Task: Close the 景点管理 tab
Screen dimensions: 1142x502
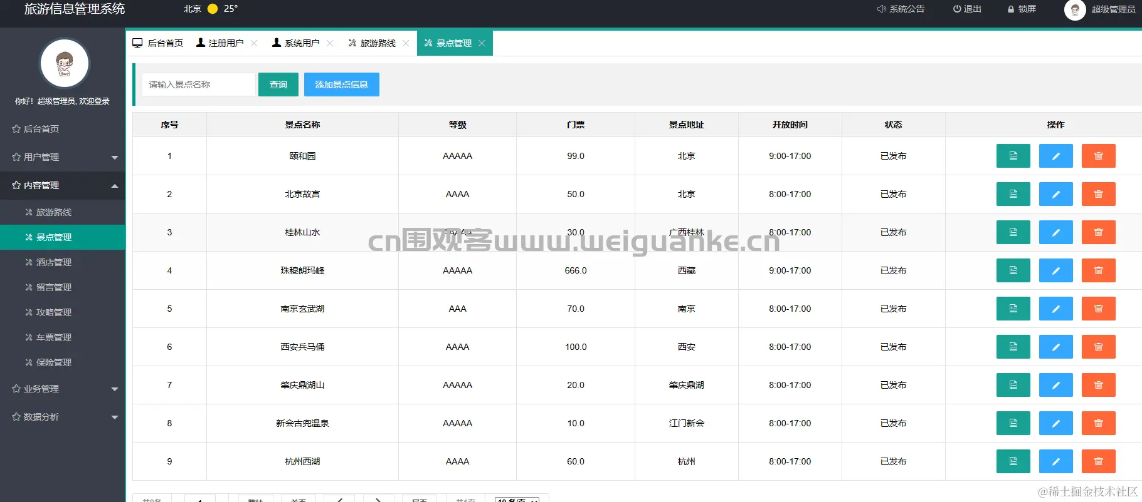Action: pos(482,43)
